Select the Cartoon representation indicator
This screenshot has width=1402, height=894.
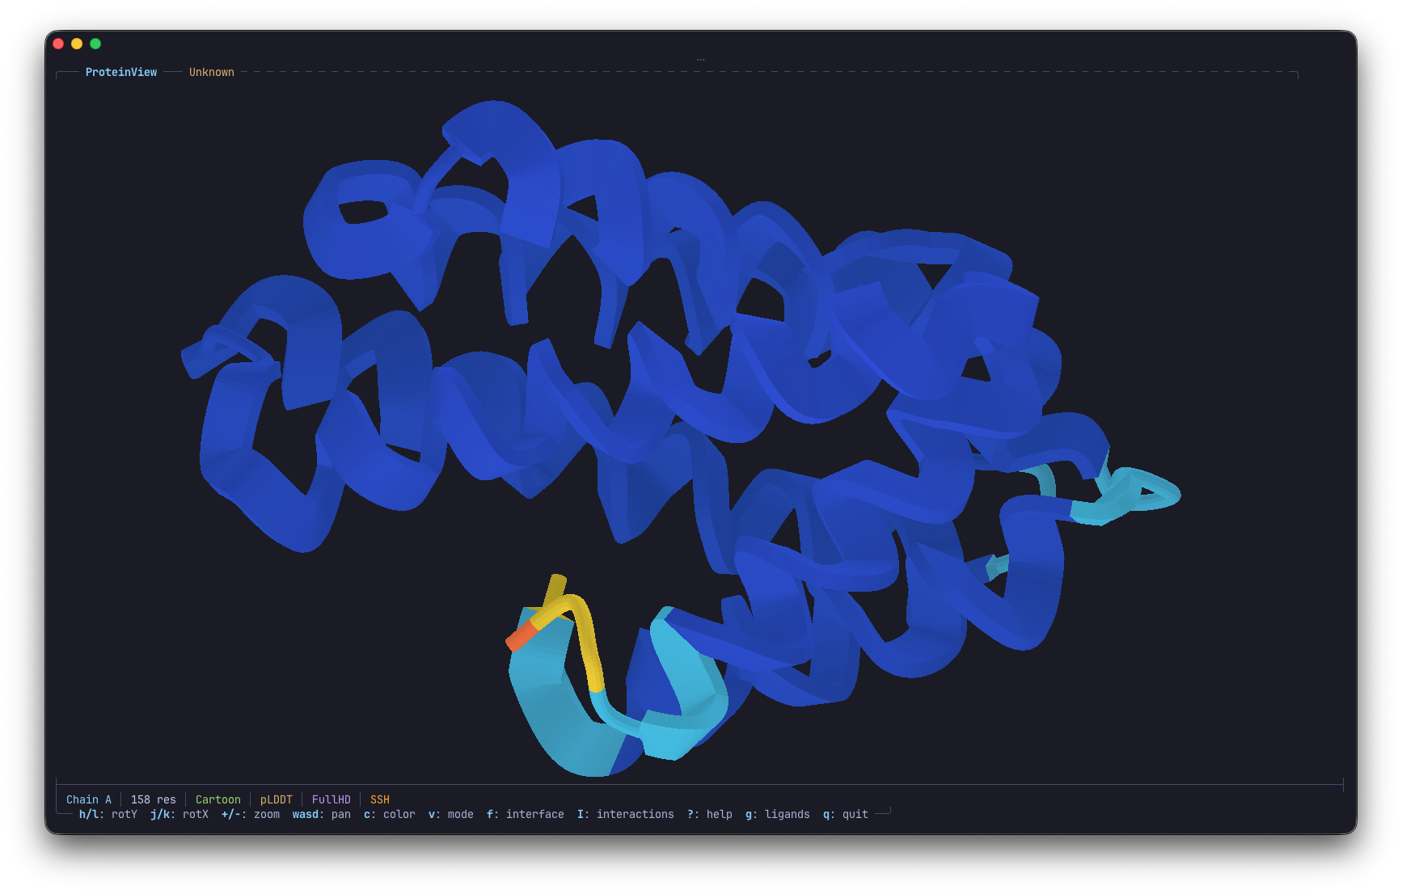[x=218, y=799]
